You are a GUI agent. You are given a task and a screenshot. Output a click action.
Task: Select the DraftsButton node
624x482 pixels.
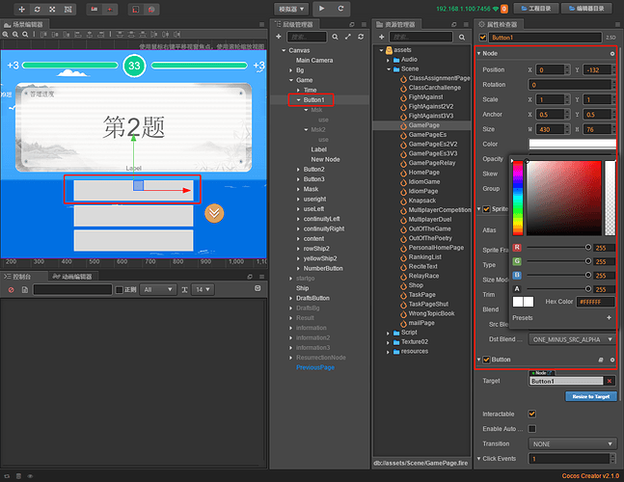coord(312,298)
